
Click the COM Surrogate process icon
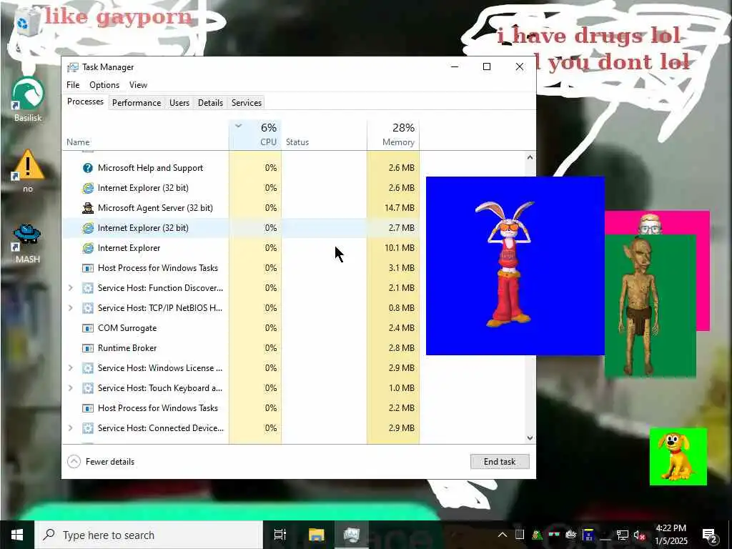[87, 328]
